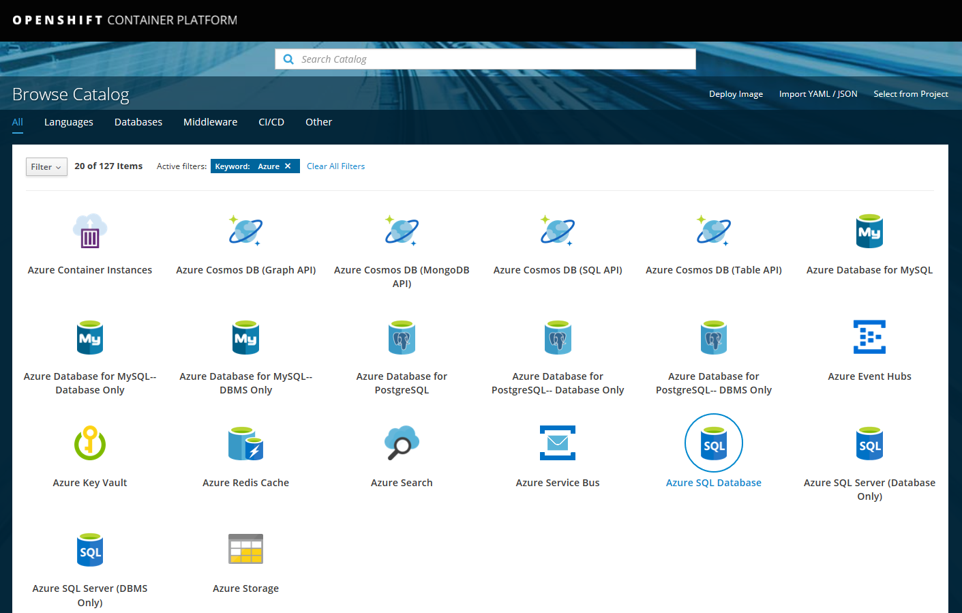Click the Azure Storage label text
962x613 pixels.
click(246, 588)
